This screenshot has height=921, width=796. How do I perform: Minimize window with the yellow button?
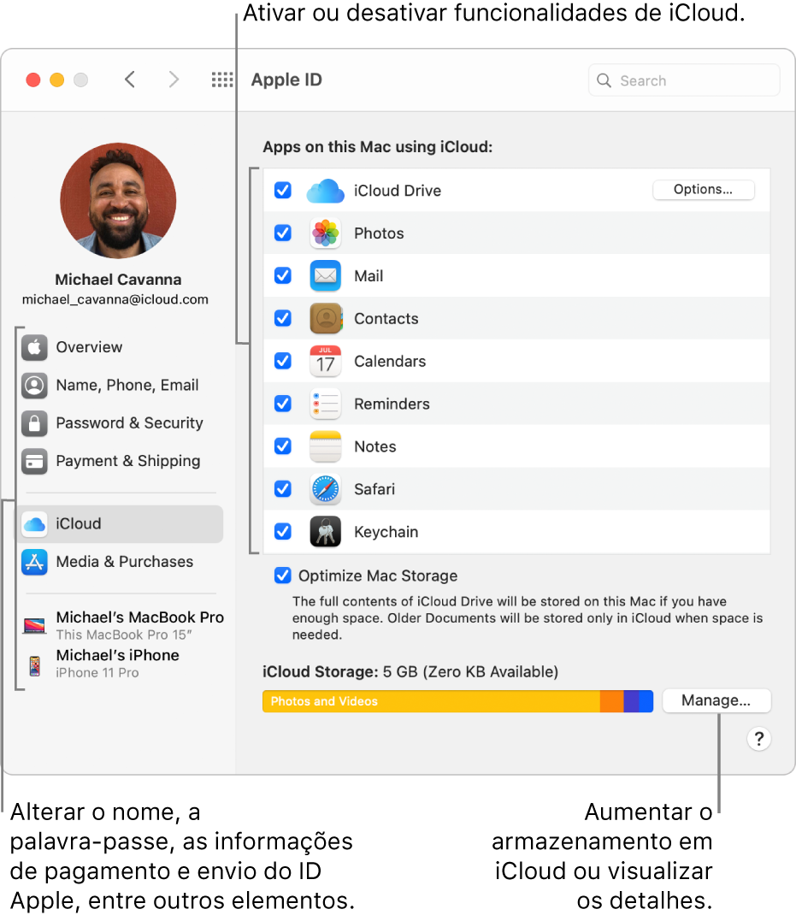point(57,80)
